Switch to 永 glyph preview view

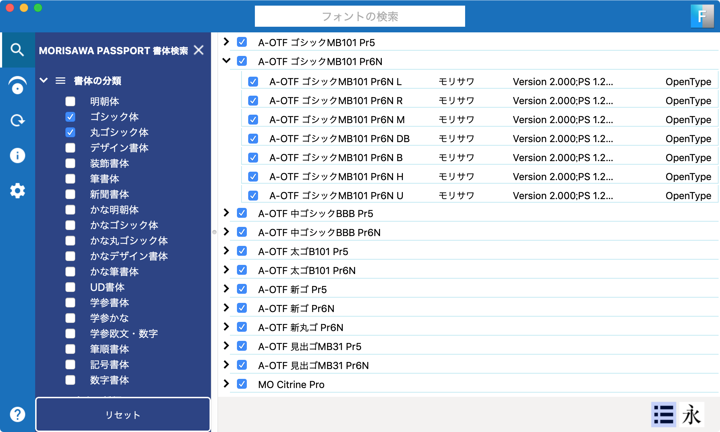[692, 414]
